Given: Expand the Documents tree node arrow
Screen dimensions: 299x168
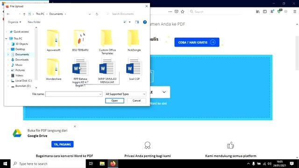Looking at the screenshot, I should pyautogui.click(x=8, y=55).
